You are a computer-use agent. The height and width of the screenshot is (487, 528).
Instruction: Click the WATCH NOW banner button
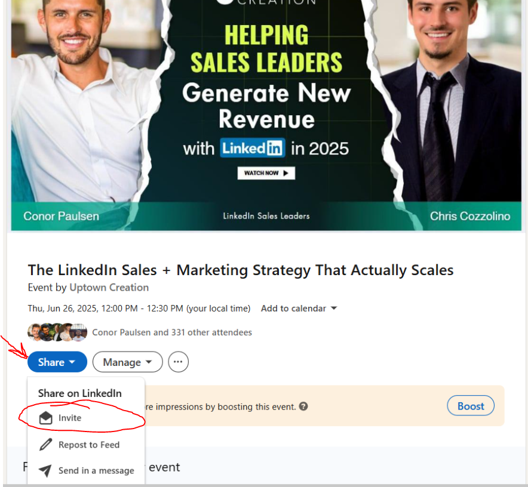tap(266, 173)
